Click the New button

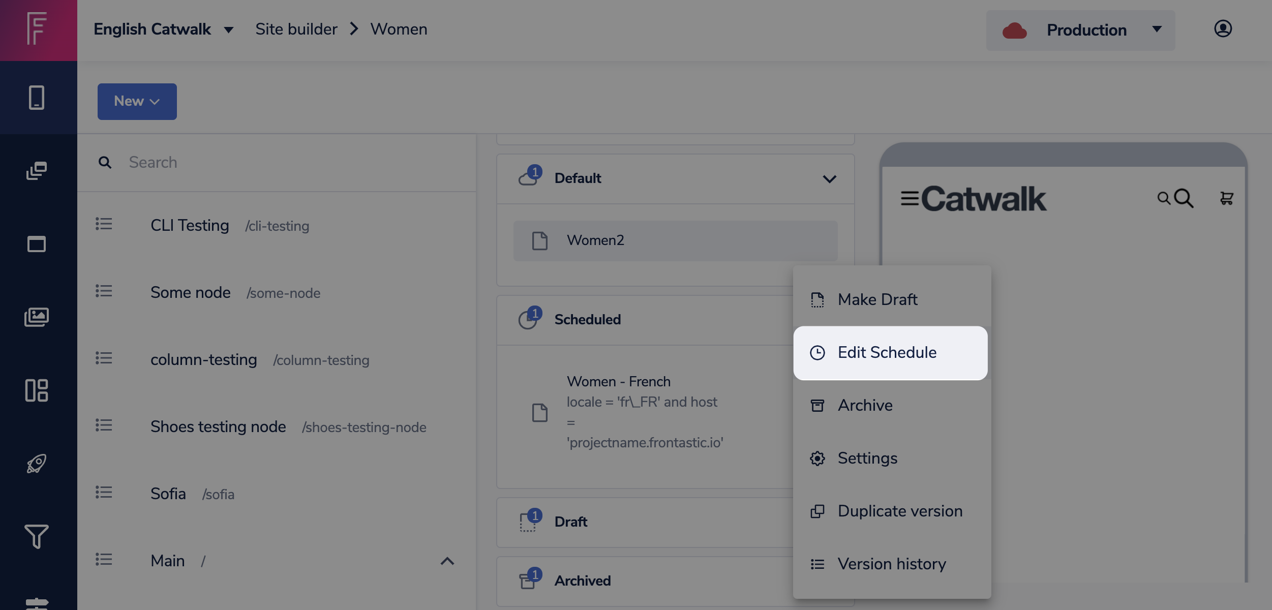point(137,102)
